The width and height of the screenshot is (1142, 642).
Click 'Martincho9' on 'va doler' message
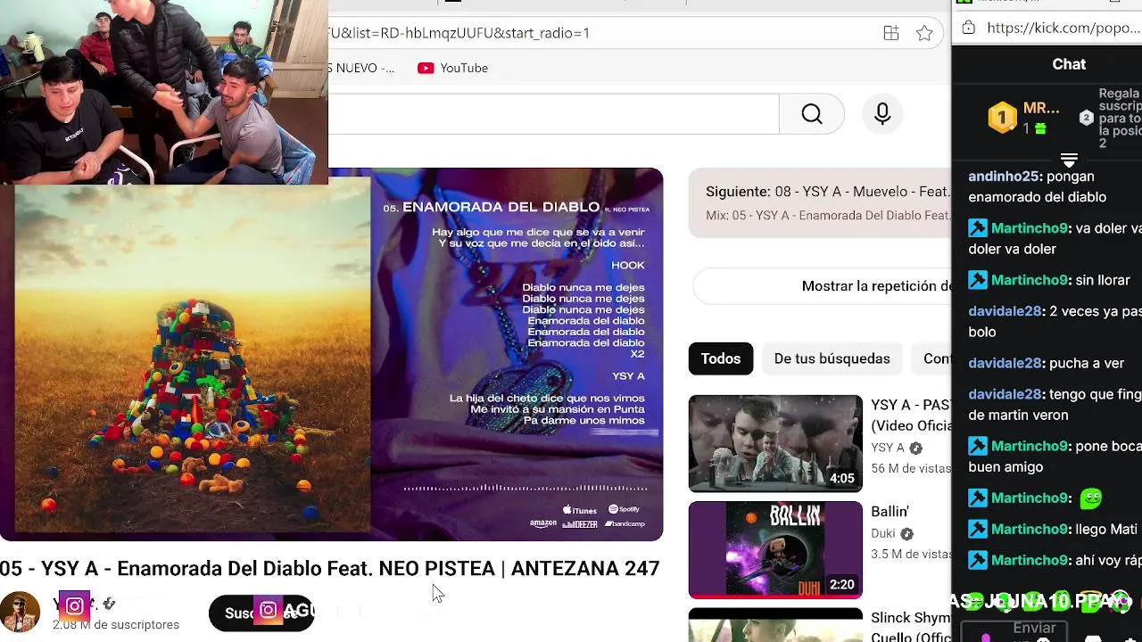click(1030, 228)
